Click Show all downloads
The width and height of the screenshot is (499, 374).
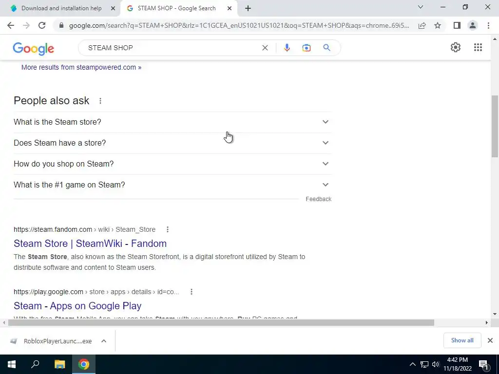coord(462,340)
